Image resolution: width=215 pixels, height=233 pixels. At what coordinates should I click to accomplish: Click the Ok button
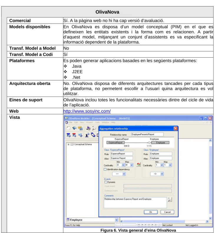coord(151,212)
